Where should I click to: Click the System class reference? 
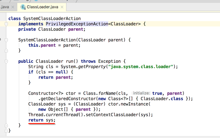pos(68,67)
